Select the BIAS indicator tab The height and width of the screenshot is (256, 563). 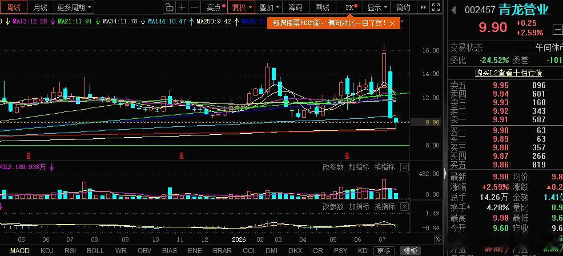click(x=170, y=251)
